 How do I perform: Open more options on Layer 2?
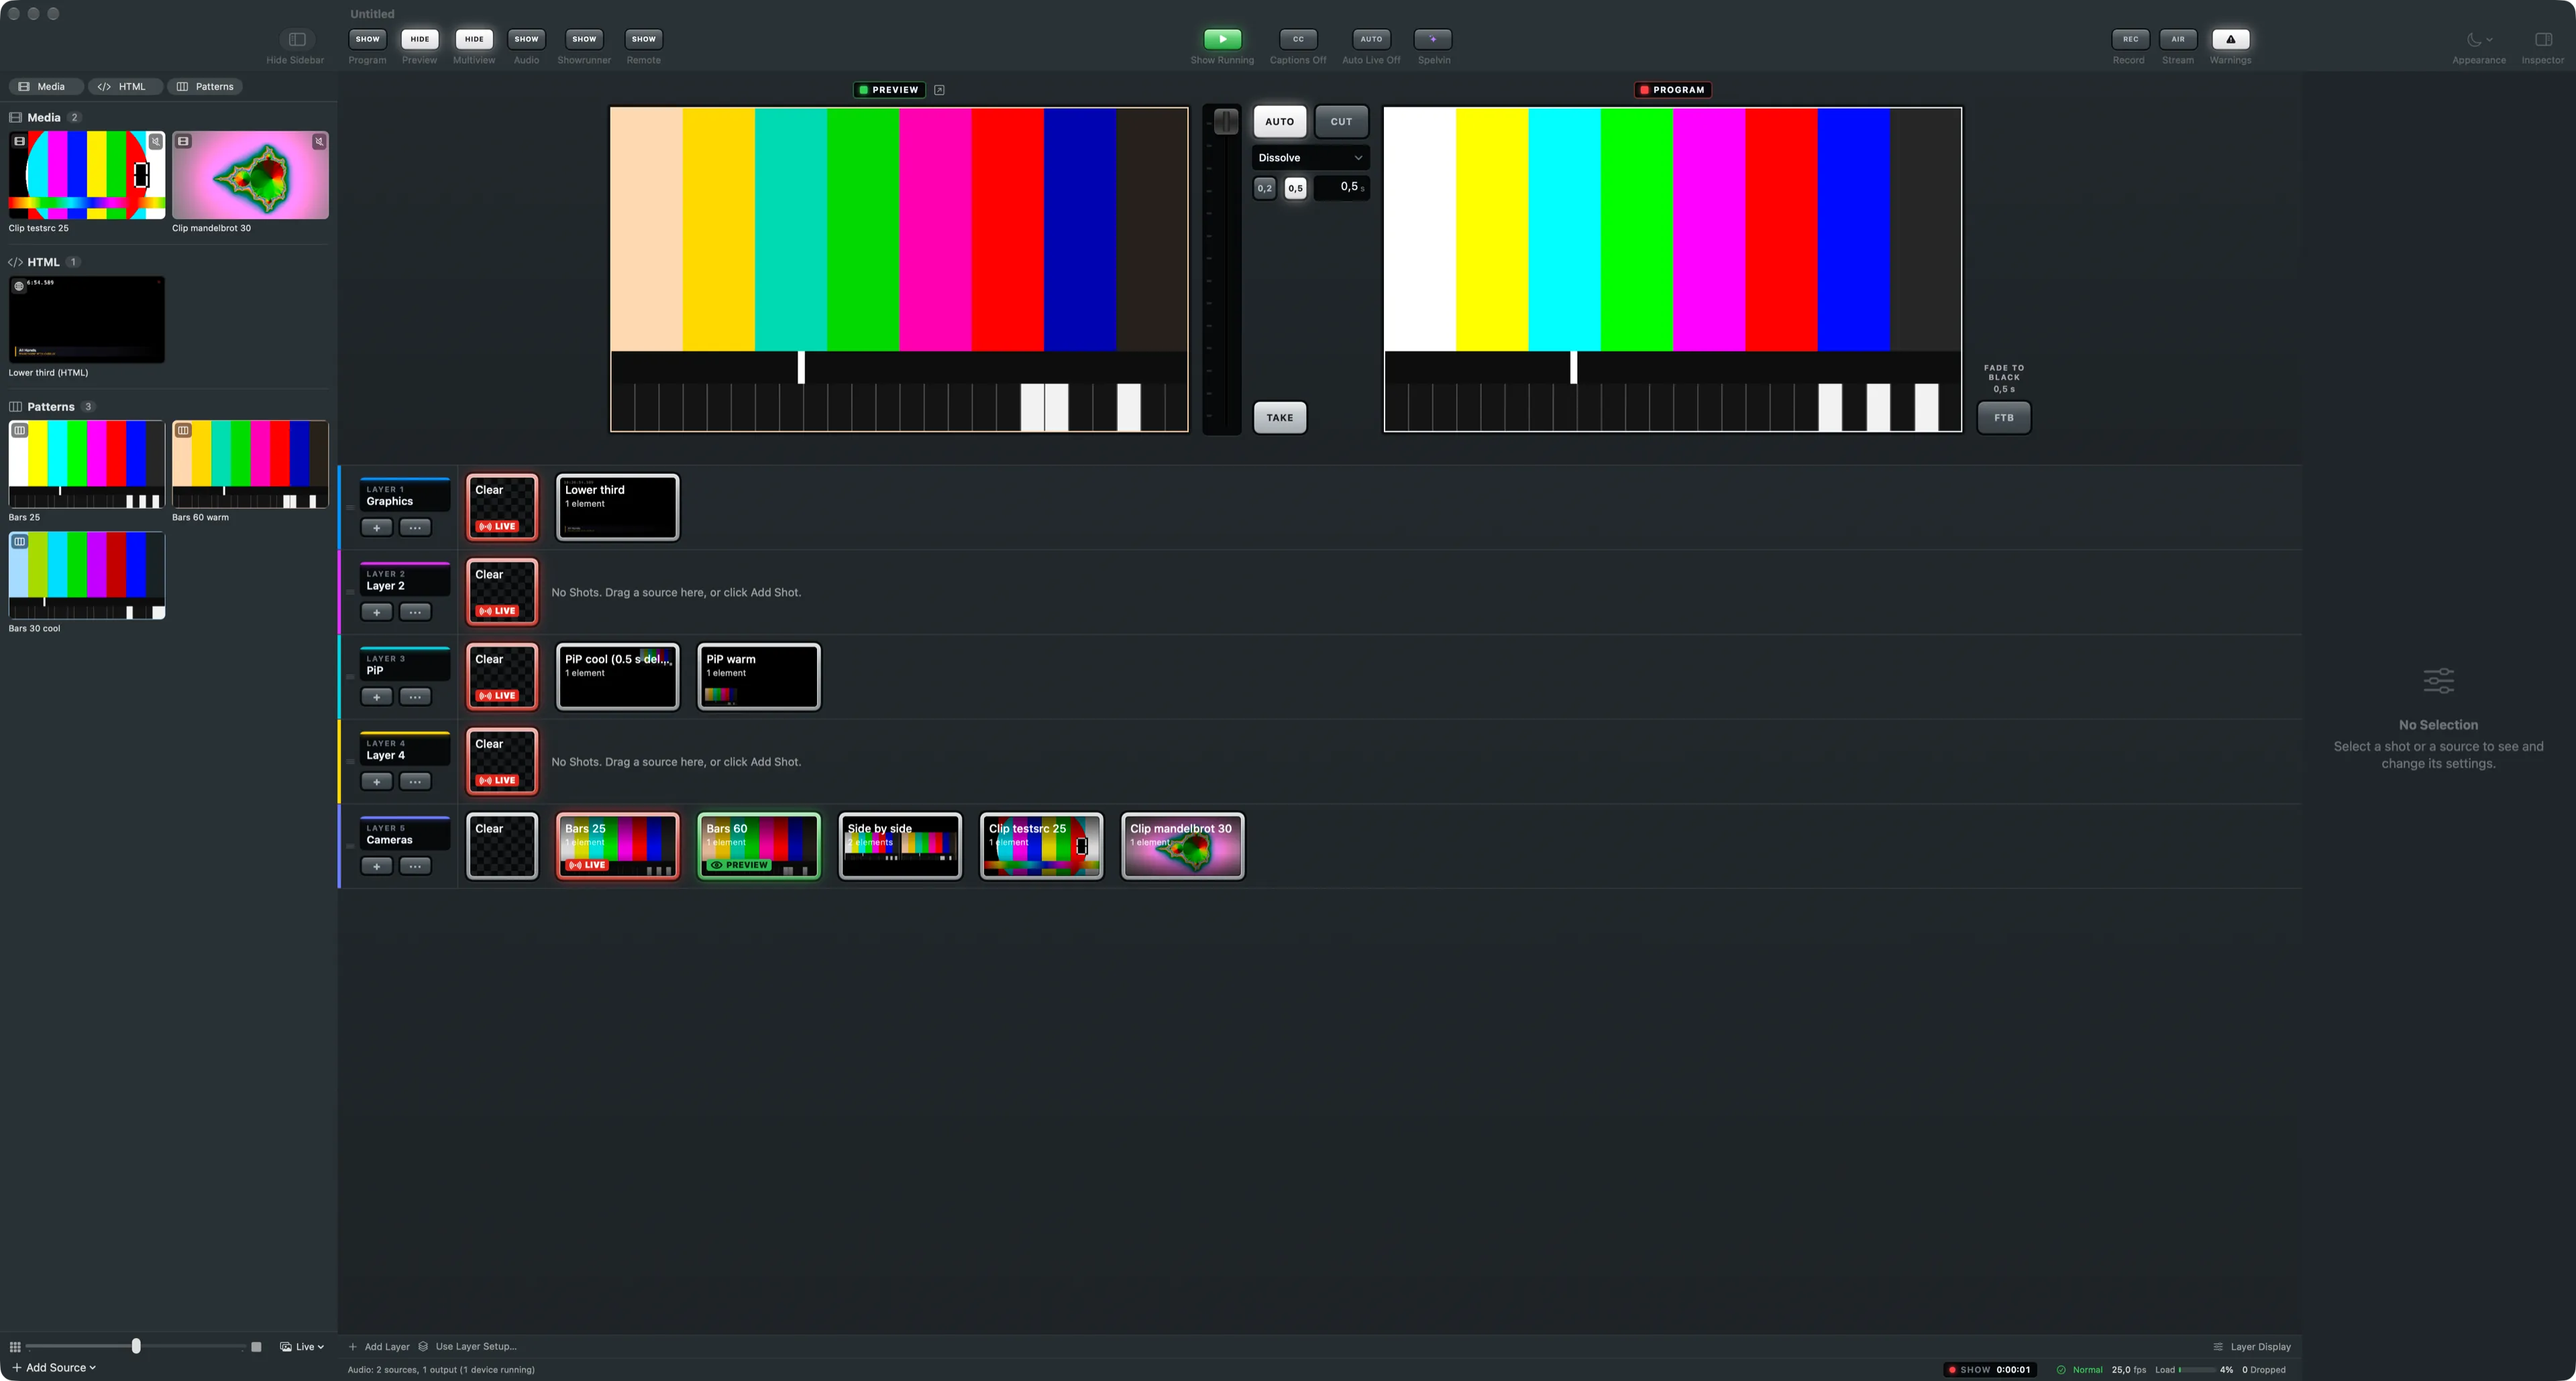(415, 613)
